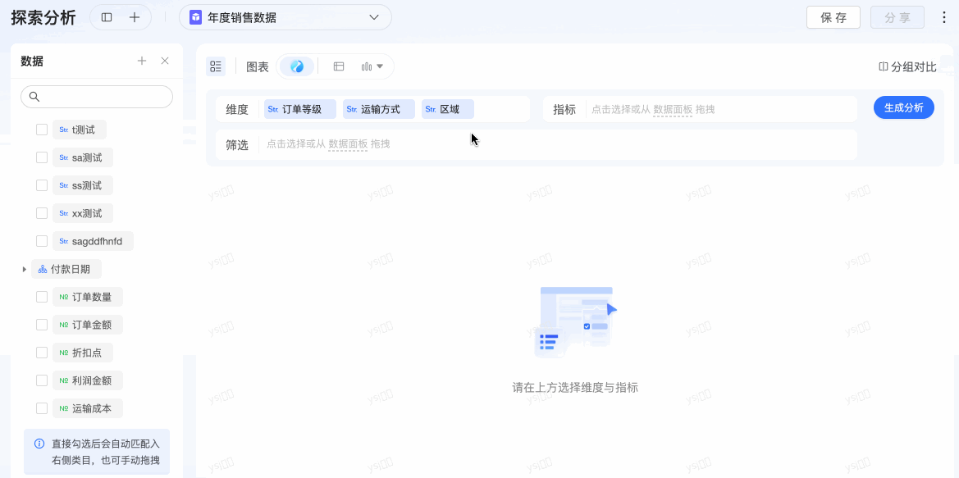Viewport: 959px width, 478px height.
Task: Click the search box in data panel
Action: [x=97, y=97]
